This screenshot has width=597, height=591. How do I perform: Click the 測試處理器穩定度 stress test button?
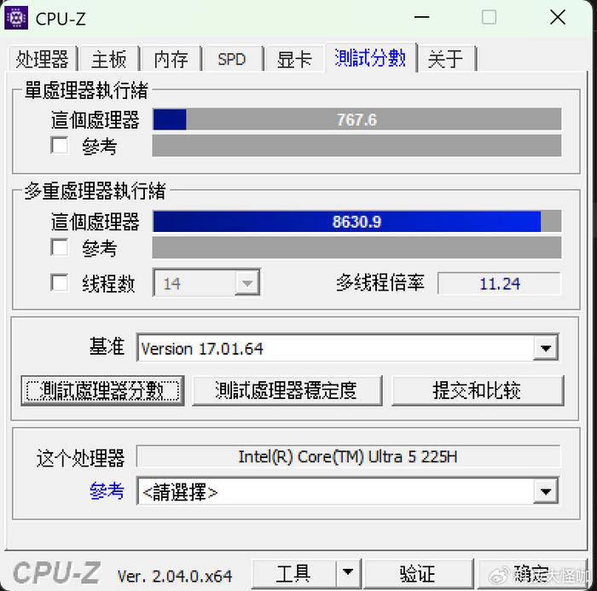[x=287, y=391]
